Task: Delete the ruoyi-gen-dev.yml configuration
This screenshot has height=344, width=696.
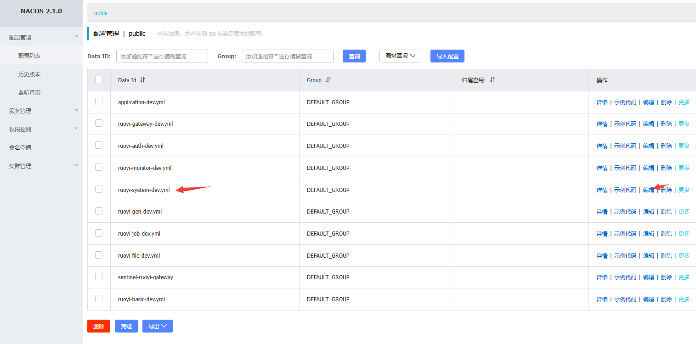Action: (666, 212)
